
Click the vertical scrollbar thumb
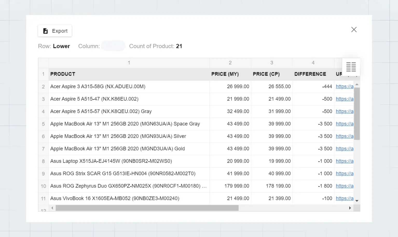357,113
